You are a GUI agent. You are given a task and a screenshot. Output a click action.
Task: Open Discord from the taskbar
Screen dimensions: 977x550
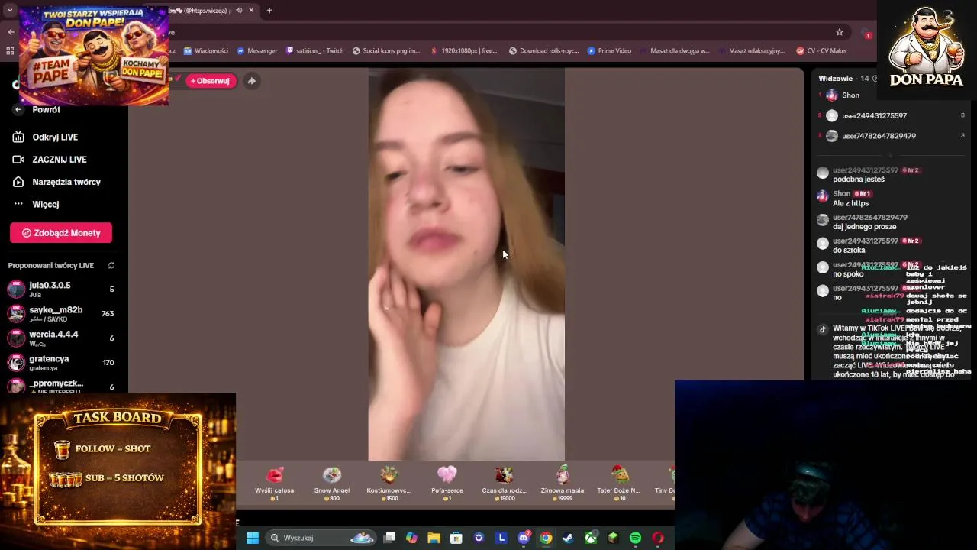coord(524,538)
